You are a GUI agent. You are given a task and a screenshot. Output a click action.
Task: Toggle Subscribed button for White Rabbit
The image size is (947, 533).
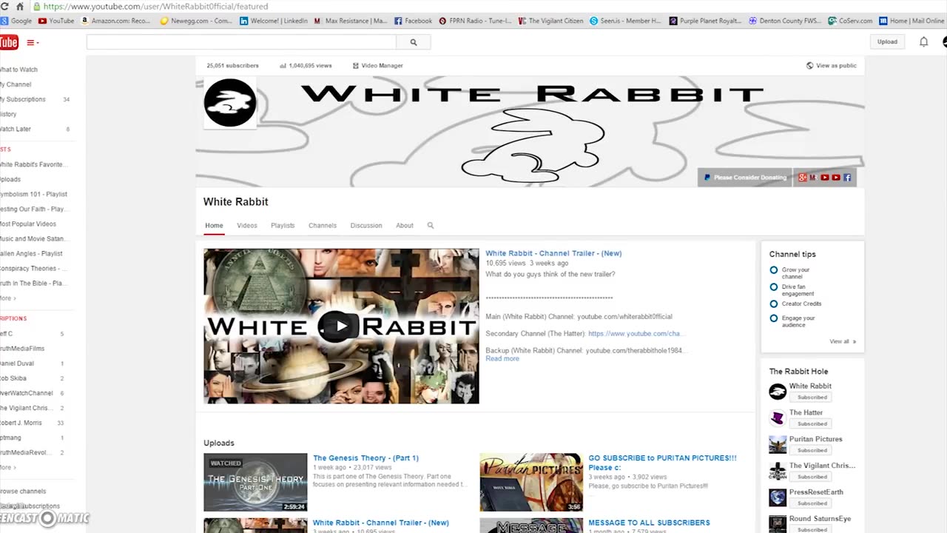click(x=812, y=398)
